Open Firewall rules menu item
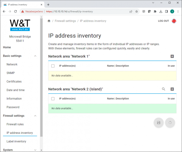Image resolution: width=182 pixels, height=152 pixels. [15, 124]
